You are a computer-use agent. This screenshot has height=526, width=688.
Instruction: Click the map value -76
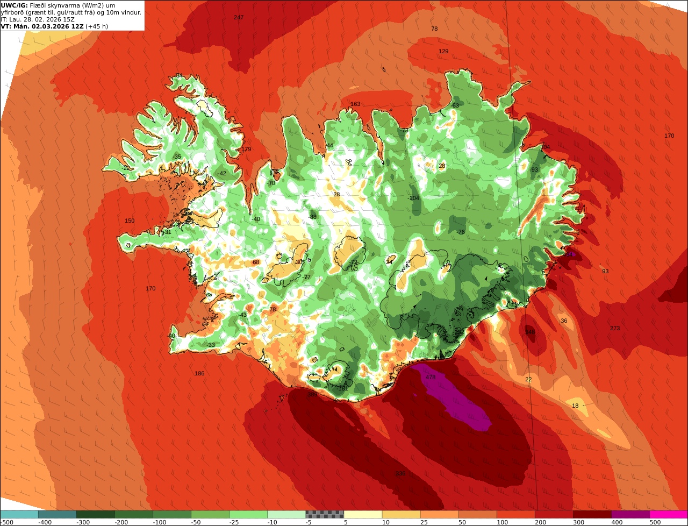tap(461, 232)
